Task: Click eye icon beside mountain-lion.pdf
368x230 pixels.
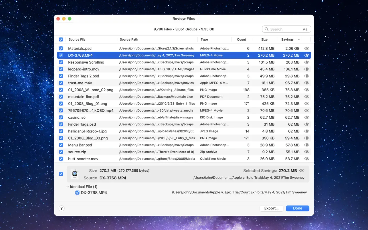Action: coord(306,96)
